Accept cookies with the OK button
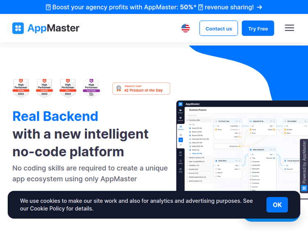 point(277,205)
